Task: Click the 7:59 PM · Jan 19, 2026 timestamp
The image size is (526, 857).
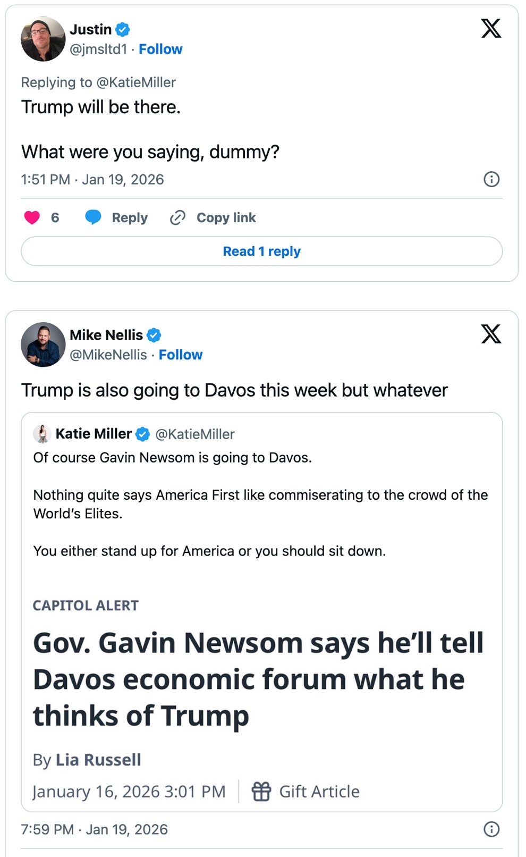Action: click(95, 829)
